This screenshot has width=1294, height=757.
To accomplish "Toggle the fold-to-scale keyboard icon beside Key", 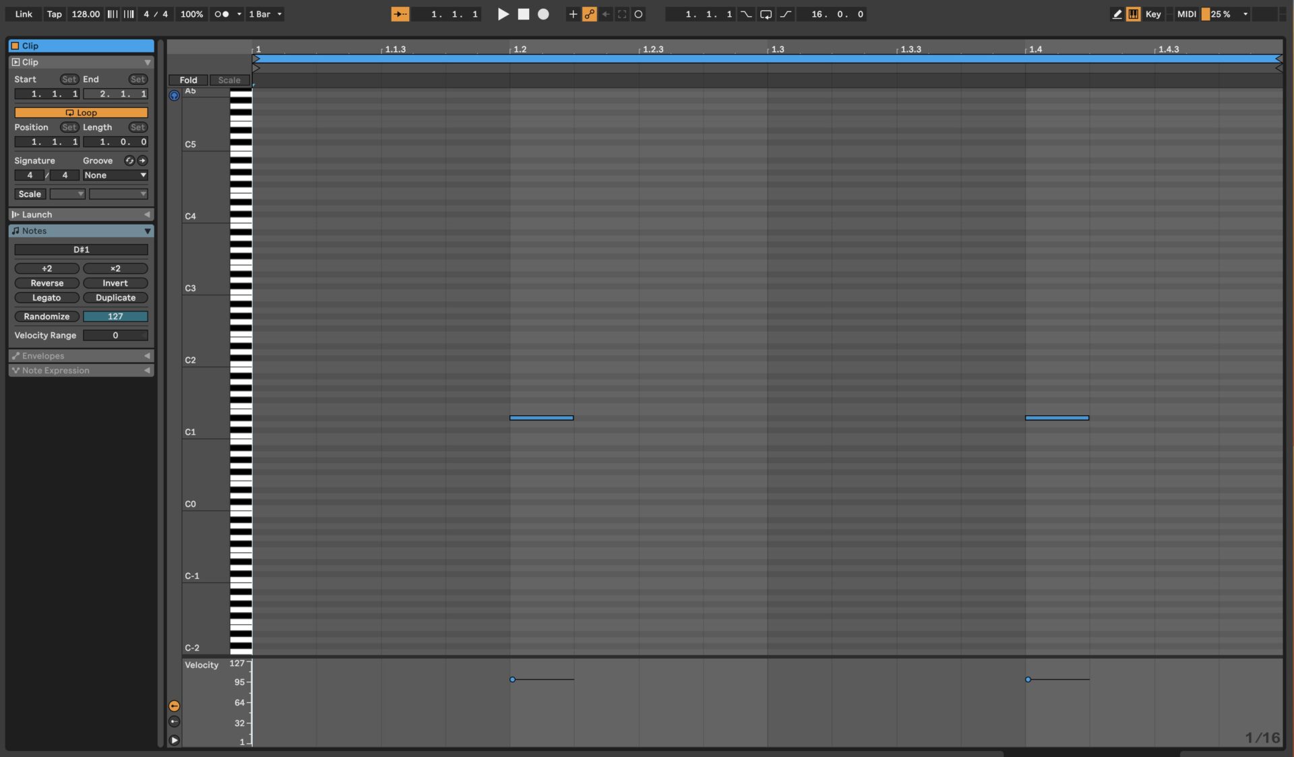I will click(x=1133, y=13).
